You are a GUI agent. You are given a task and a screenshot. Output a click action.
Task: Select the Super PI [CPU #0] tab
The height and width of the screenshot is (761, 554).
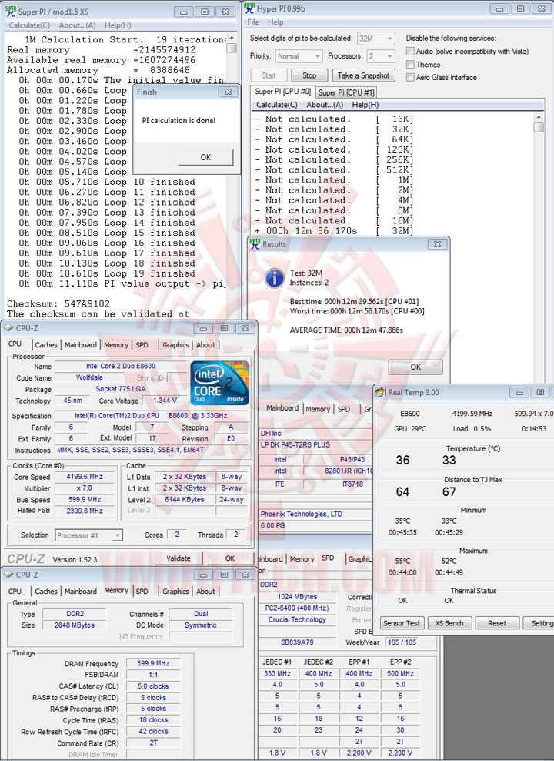(x=283, y=91)
